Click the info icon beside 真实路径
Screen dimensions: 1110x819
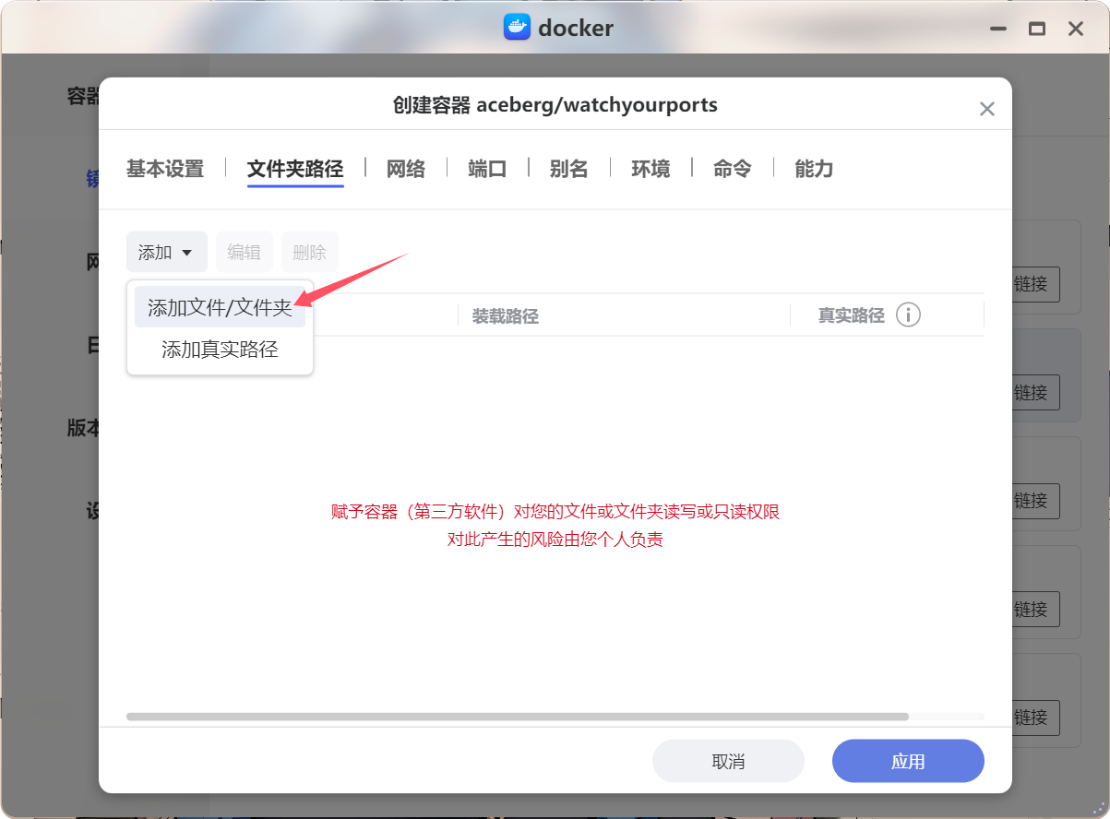908,315
